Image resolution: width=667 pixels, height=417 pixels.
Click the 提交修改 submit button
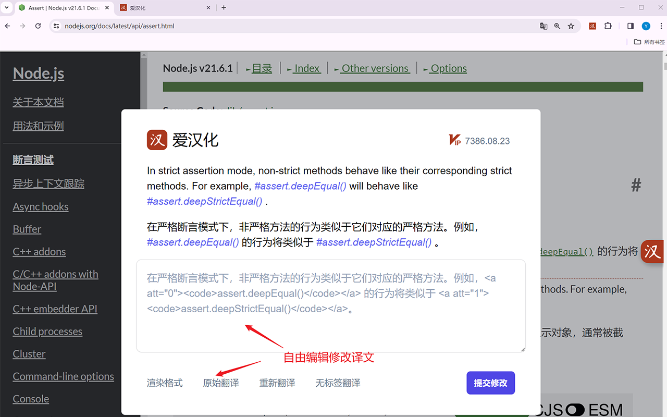point(490,382)
